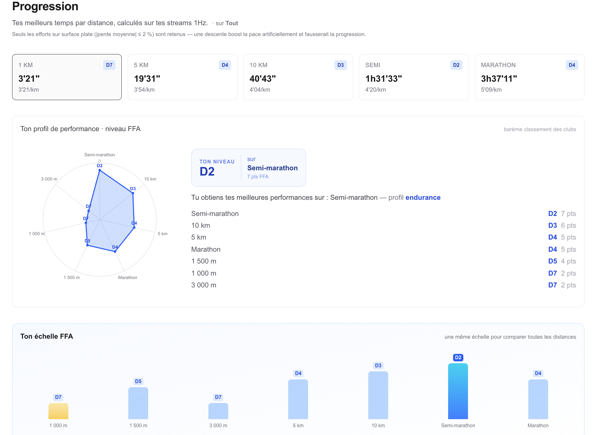The width and height of the screenshot is (595, 435).
Task: Click the D3 badge on 10 KM card
Action: tap(341, 65)
